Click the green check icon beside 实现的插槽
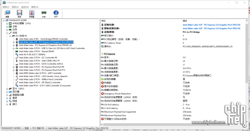 pos(102,79)
